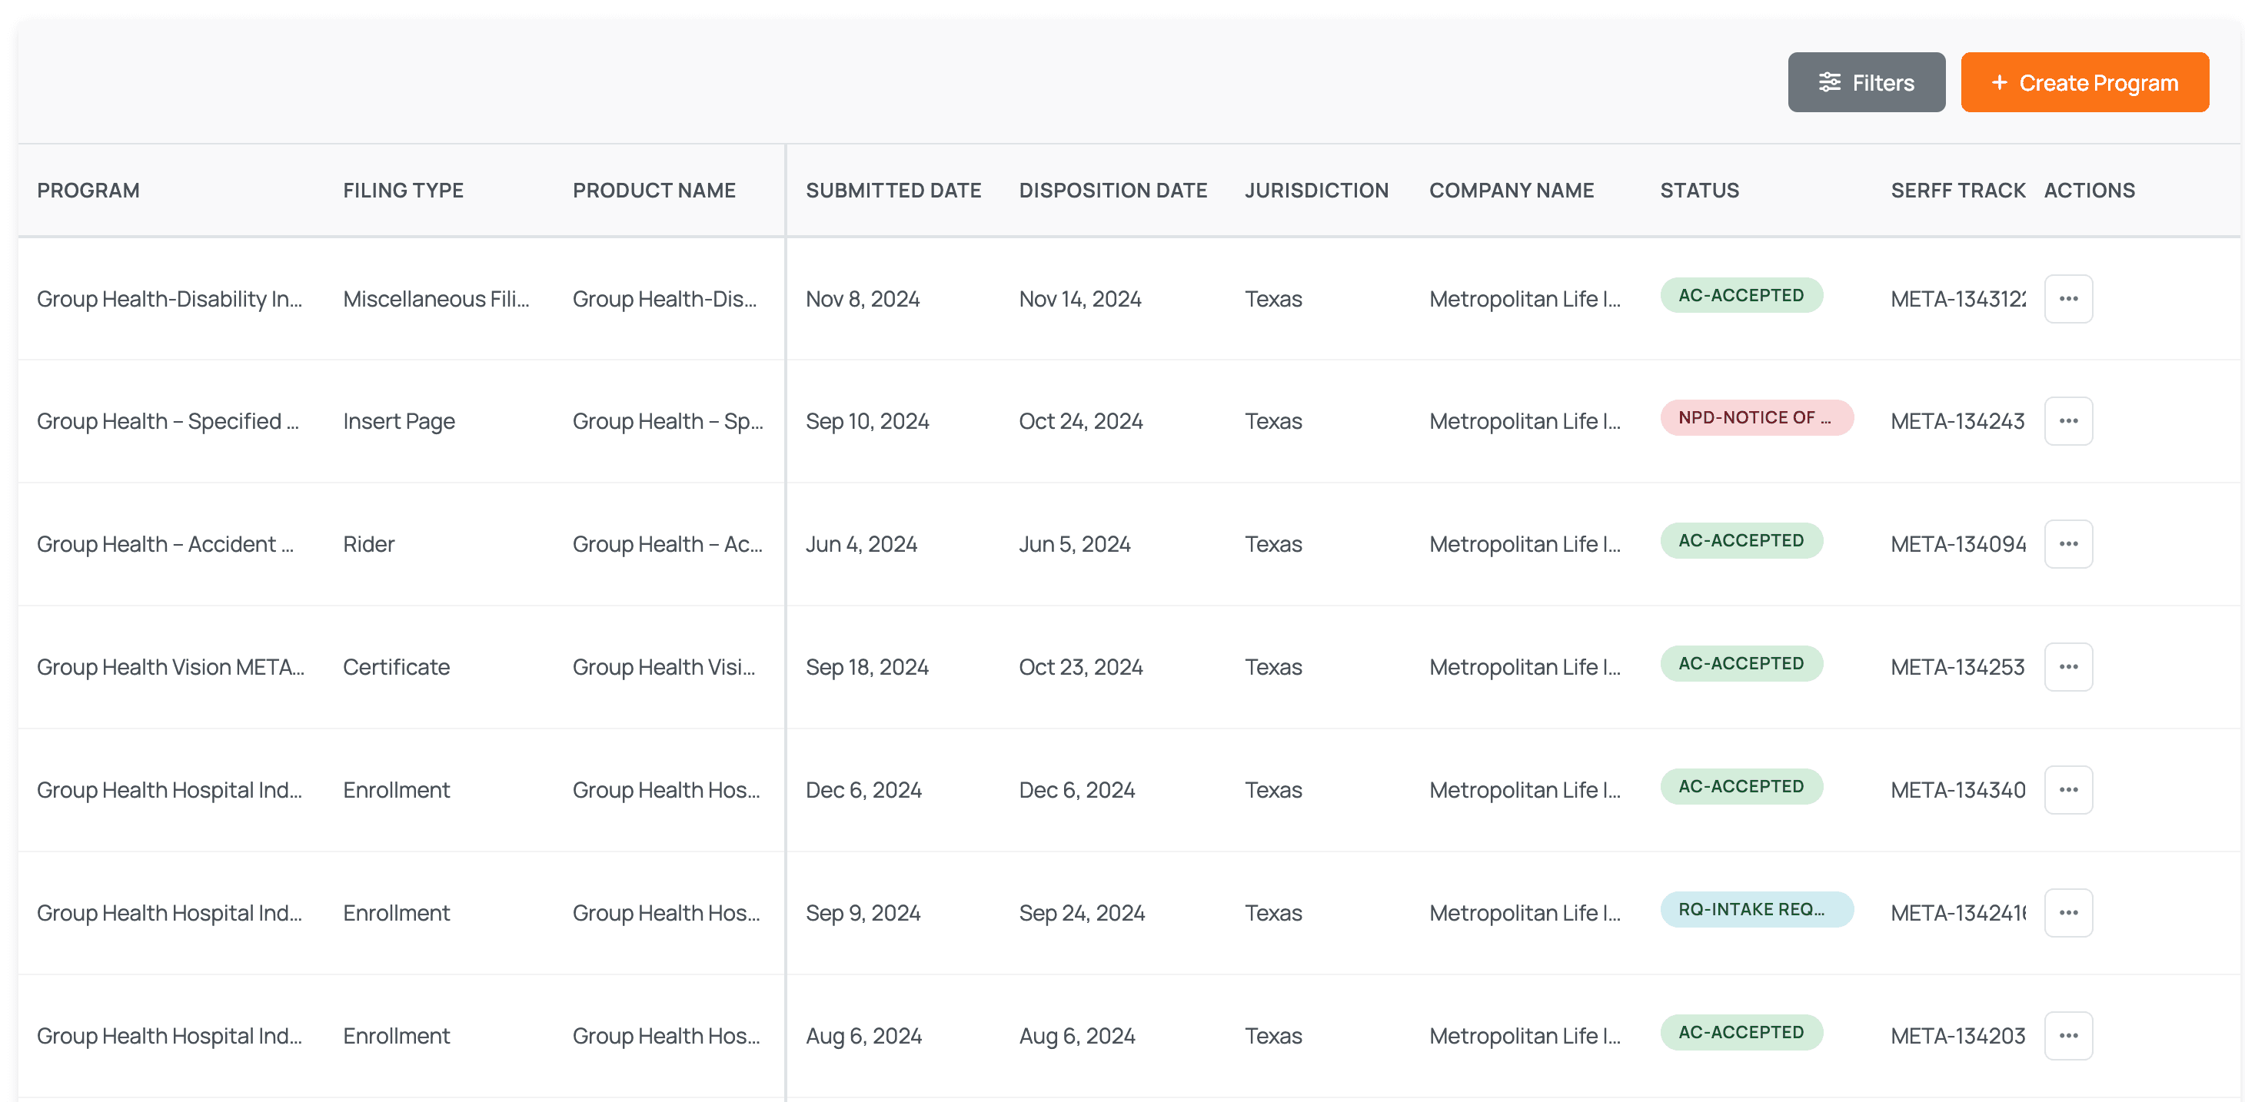Click the NPD-Notice status badge
2245x1102 pixels.
pos(1755,418)
